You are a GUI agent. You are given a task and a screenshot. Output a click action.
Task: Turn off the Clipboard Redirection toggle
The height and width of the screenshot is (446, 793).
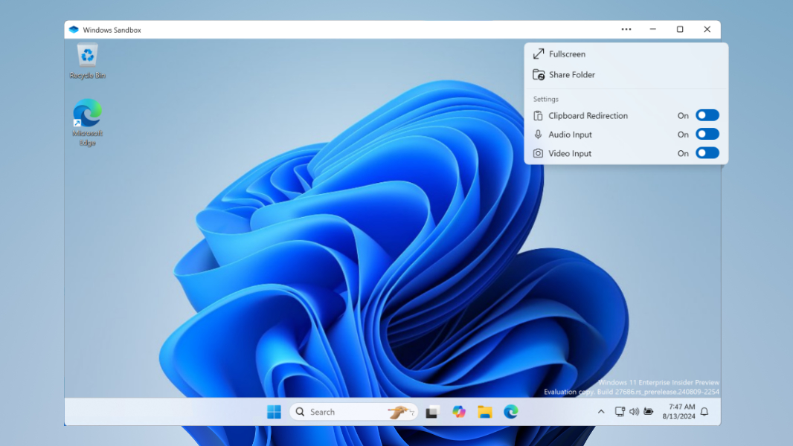(x=707, y=115)
